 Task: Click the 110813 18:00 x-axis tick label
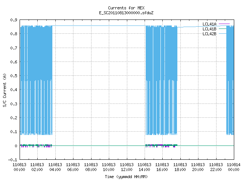pyautogui.click(x=180, y=167)
